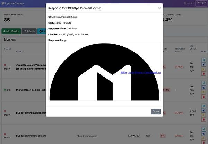Edit the EOF nomadlist.com monitor row
Screen dimensions: 208x144
(x=204, y=110)
